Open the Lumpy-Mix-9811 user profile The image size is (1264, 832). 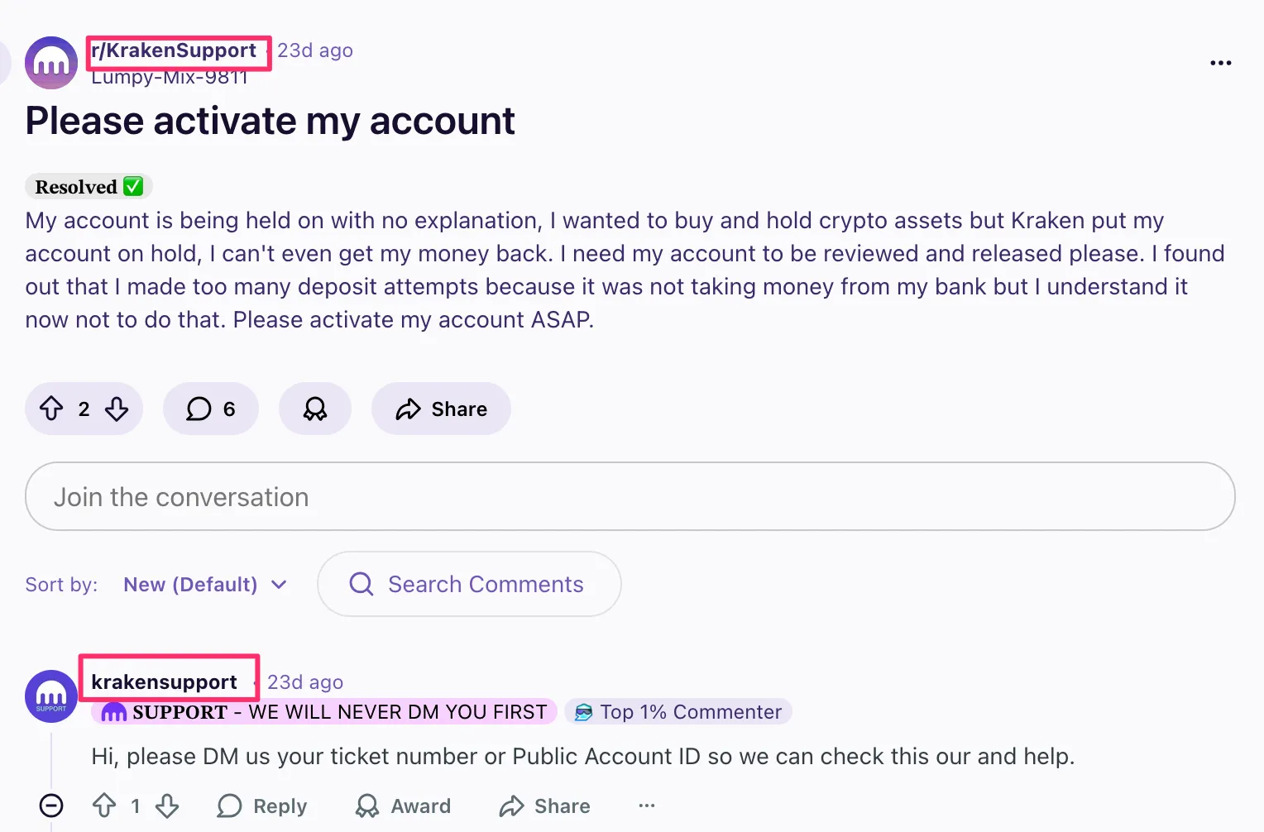coord(170,78)
